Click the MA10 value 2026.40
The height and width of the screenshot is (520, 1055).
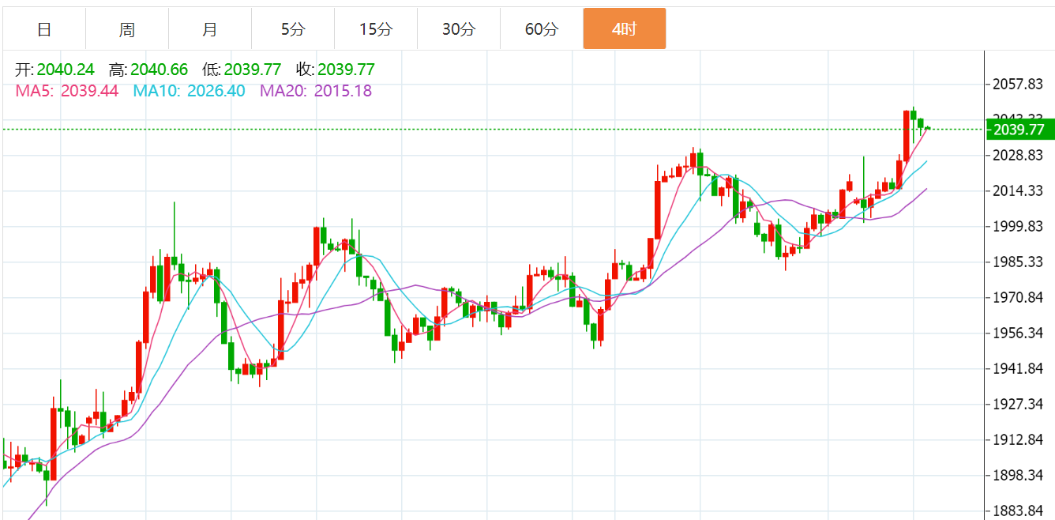click(216, 91)
